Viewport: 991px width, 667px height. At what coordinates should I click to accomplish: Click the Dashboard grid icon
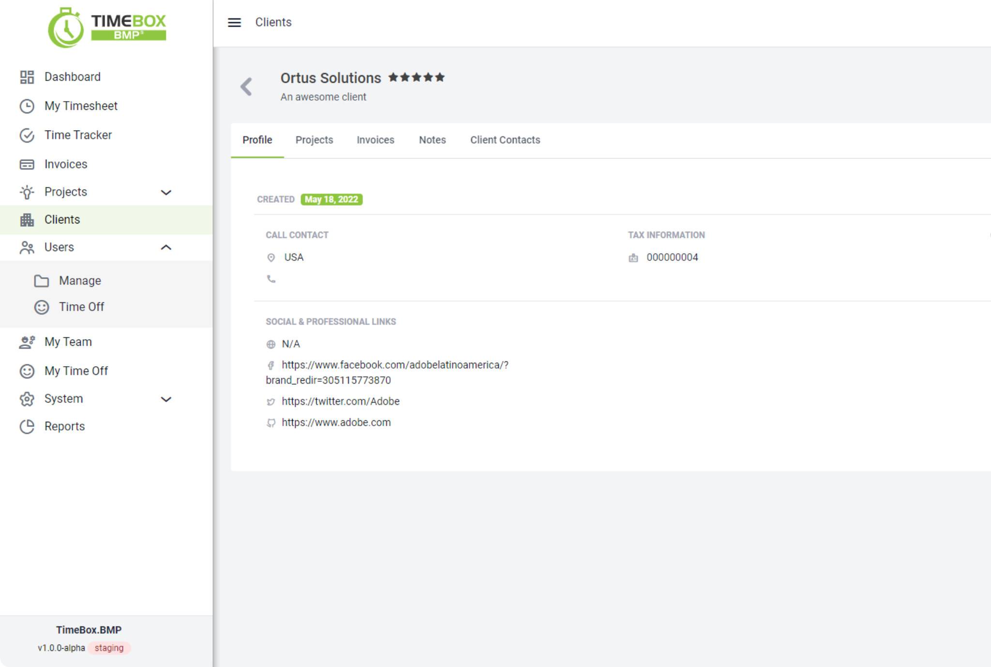[x=27, y=77]
